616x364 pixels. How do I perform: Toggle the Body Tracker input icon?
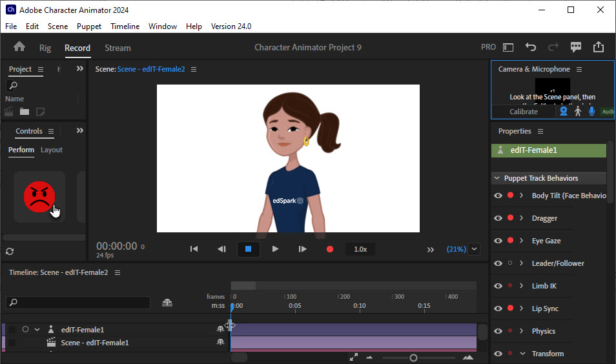pyautogui.click(x=577, y=112)
